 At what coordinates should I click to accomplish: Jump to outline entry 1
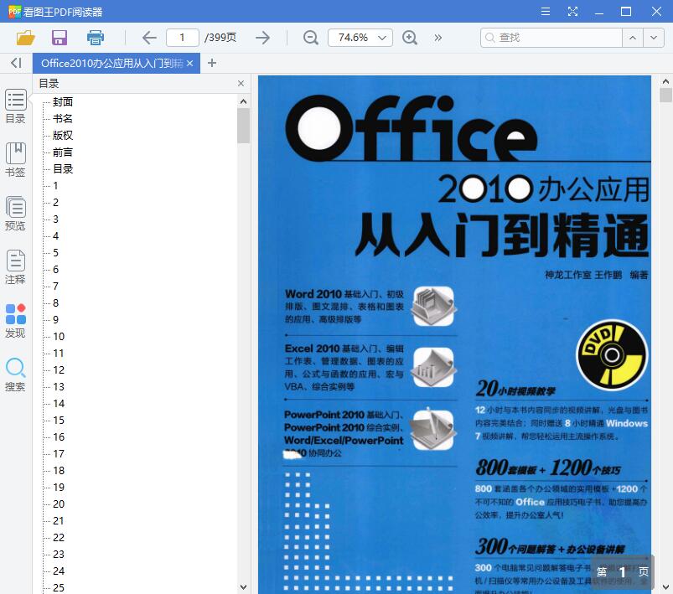coord(55,185)
